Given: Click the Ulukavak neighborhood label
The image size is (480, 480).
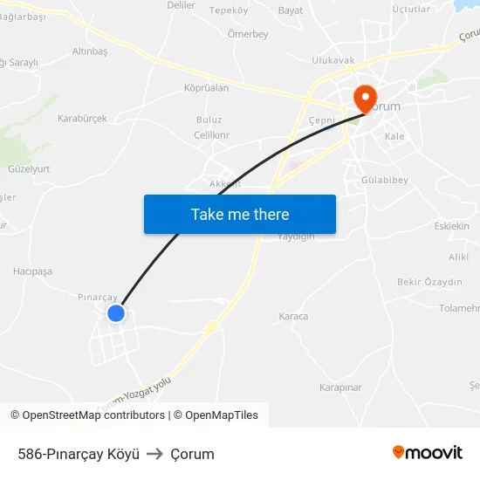Looking at the screenshot, I should pos(333,60).
